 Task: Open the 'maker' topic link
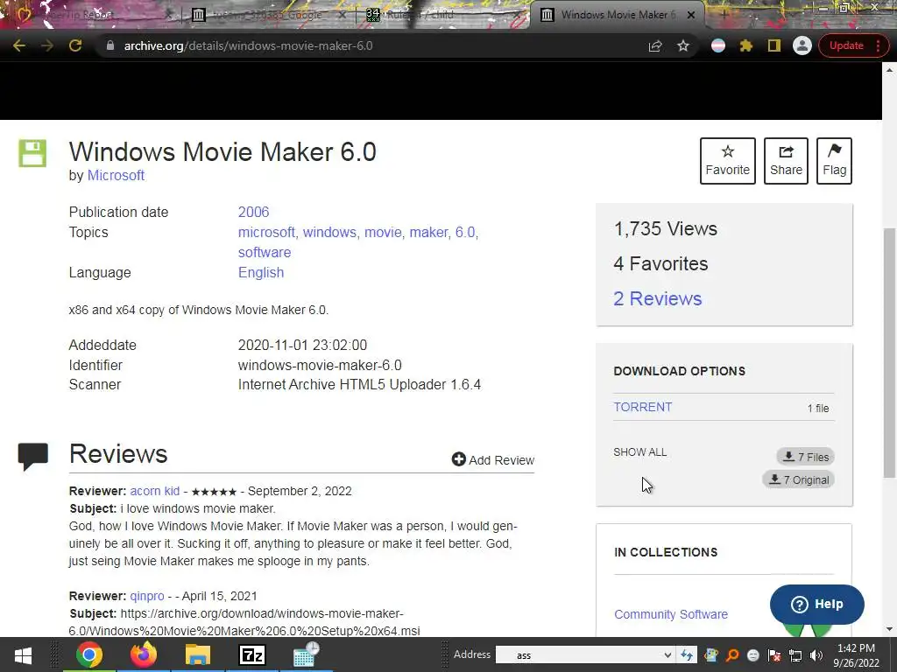pos(428,233)
